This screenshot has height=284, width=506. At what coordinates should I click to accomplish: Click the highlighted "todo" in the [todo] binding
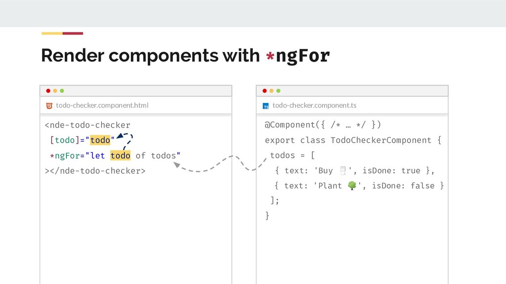(100, 140)
